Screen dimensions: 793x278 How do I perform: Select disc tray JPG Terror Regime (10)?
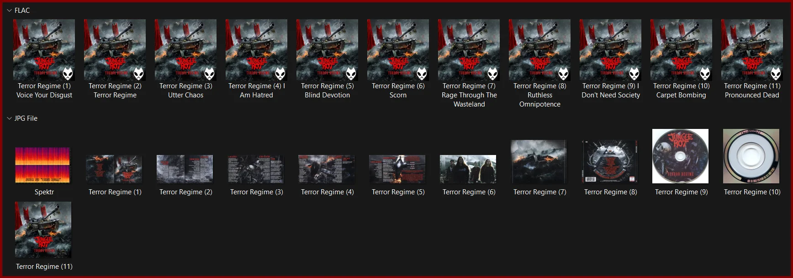[751, 156]
